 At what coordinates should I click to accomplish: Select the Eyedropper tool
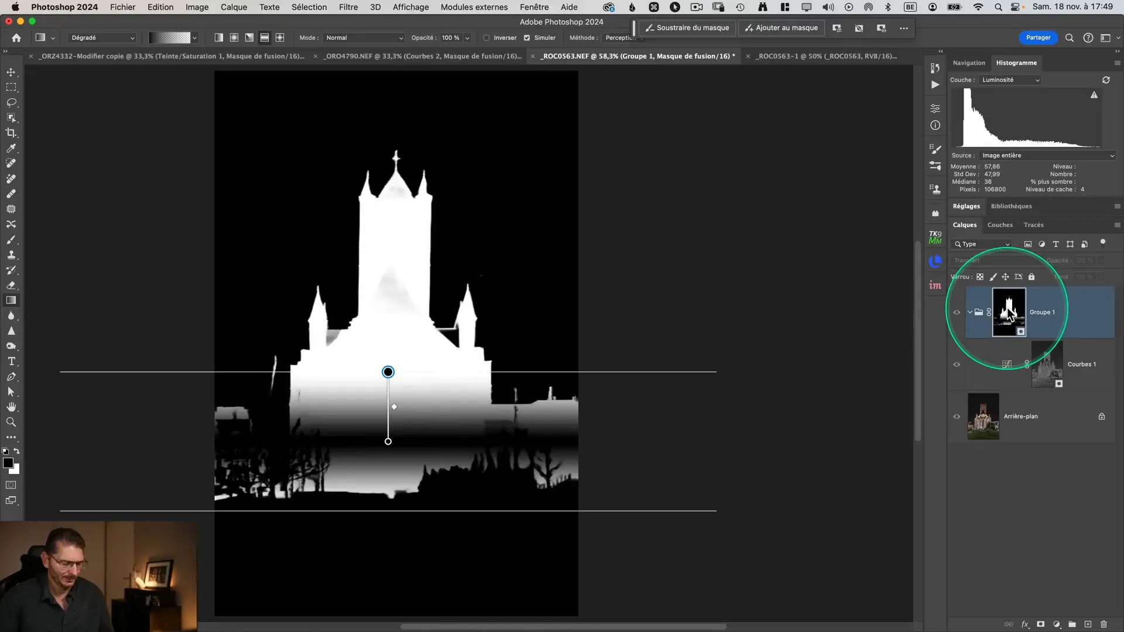point(11,148)
